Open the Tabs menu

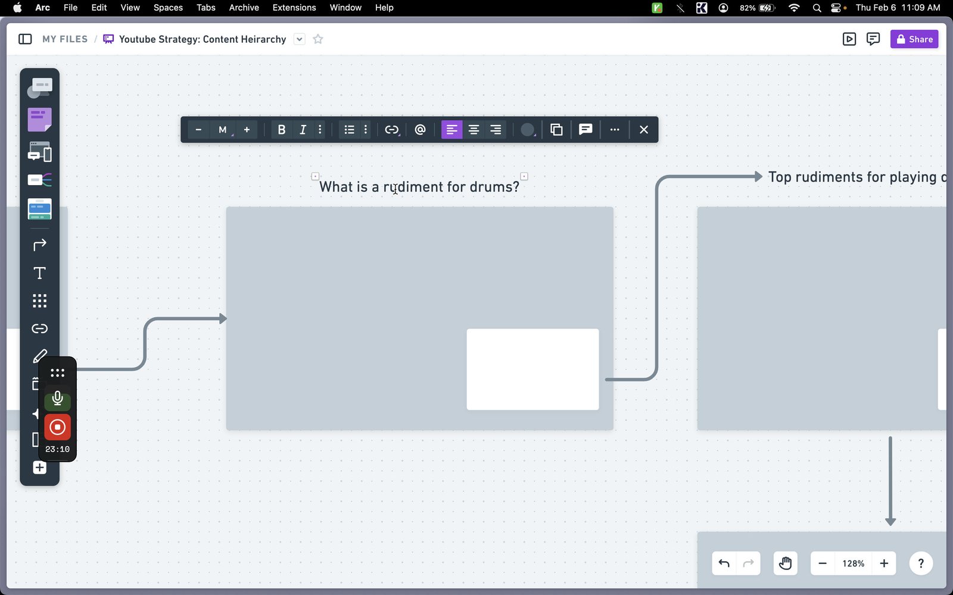[x=206, y=8]
